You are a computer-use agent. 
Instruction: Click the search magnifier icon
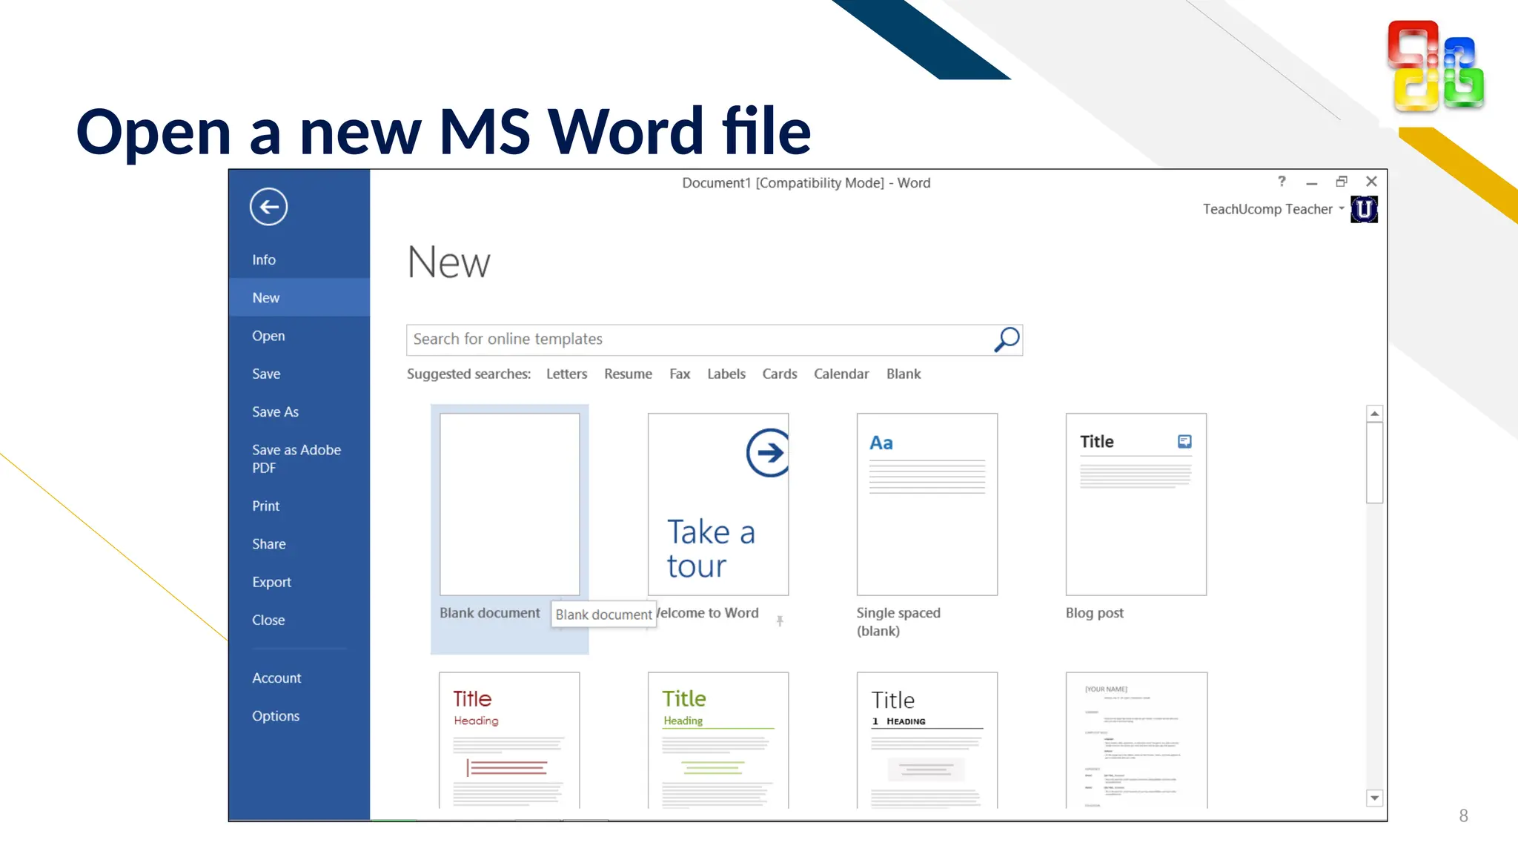click(1007, 340)
